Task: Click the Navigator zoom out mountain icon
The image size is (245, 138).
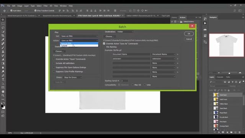Action: 219,73
